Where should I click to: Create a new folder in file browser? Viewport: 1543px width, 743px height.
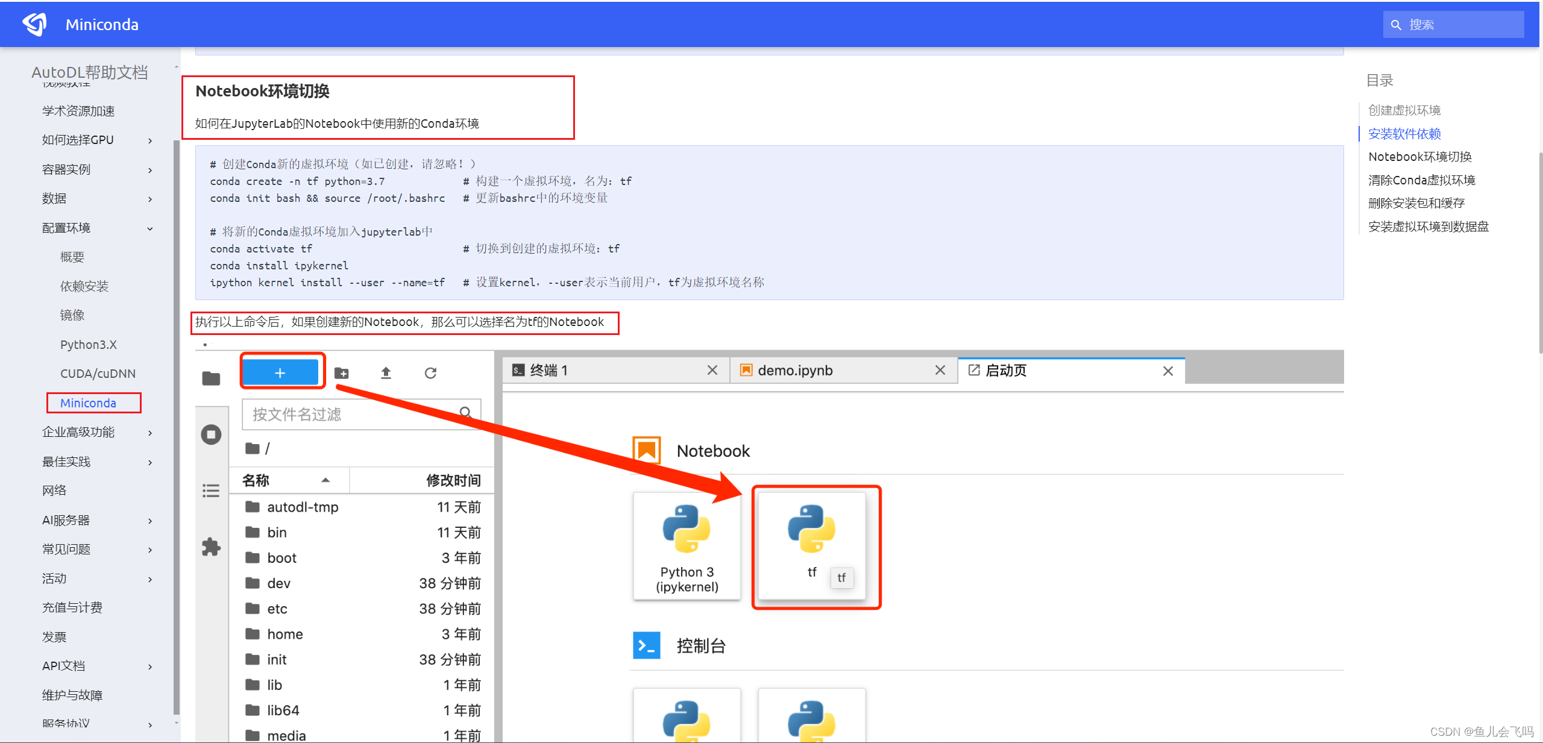(x=342, y=373)
